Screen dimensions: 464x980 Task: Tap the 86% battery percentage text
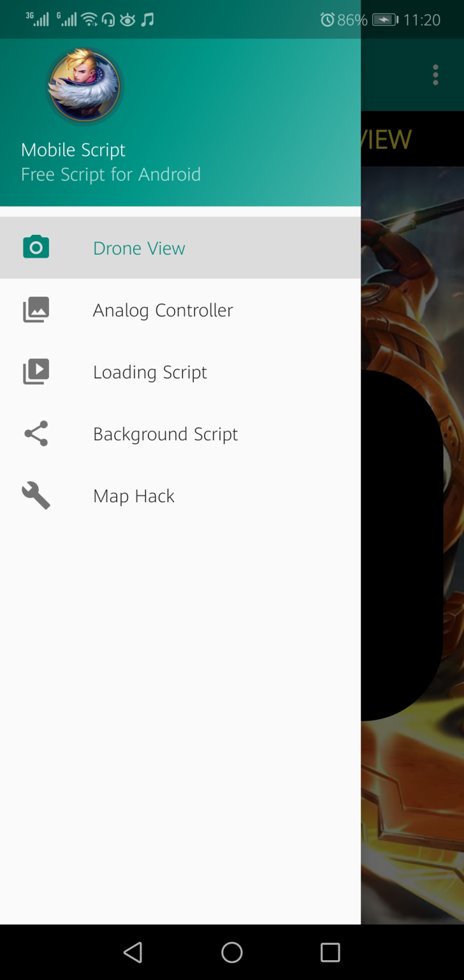tap(352, 20)
